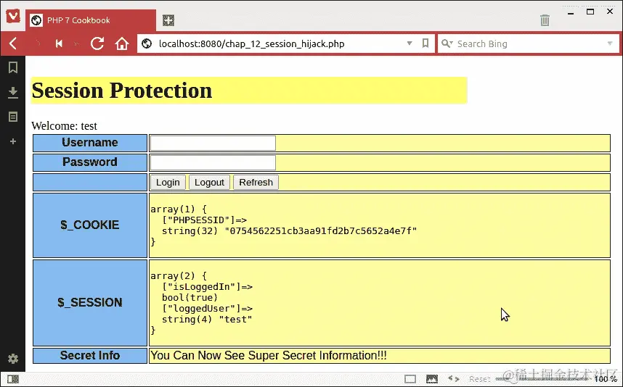Open page actions code icon

pos(454,379)
